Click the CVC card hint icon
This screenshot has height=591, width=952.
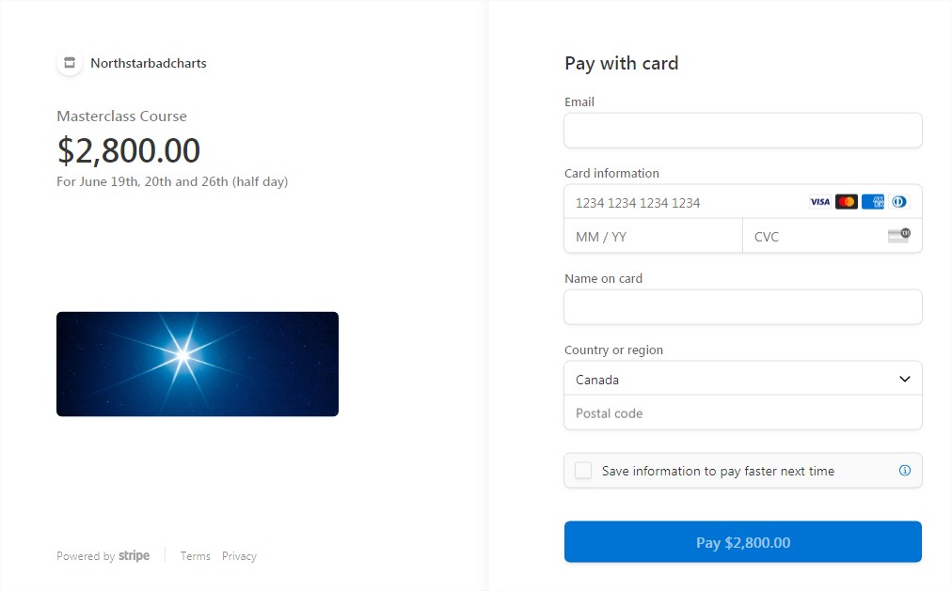[x=899, y=235]
